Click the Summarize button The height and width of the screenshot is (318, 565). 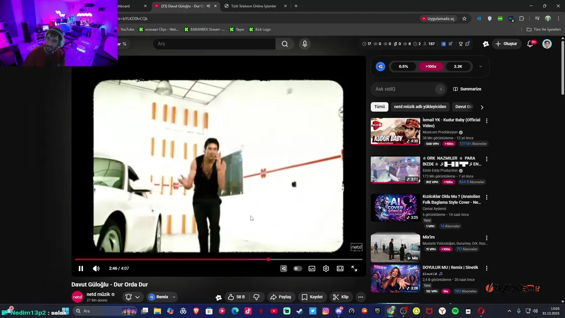coord(467,89)
